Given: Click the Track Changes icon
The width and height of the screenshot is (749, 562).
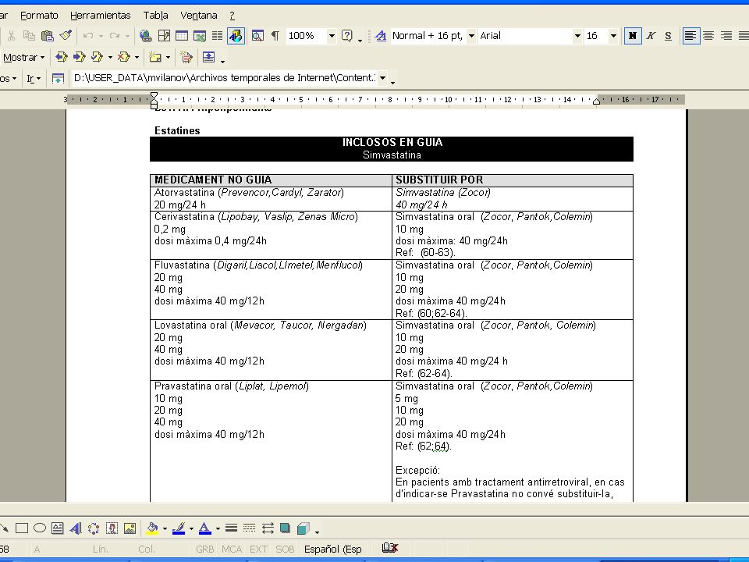Looking at the screenshot, I should pos(186,57).
